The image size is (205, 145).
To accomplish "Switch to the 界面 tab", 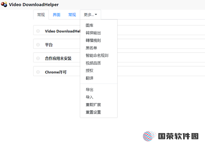I will (x=56, y=15).
